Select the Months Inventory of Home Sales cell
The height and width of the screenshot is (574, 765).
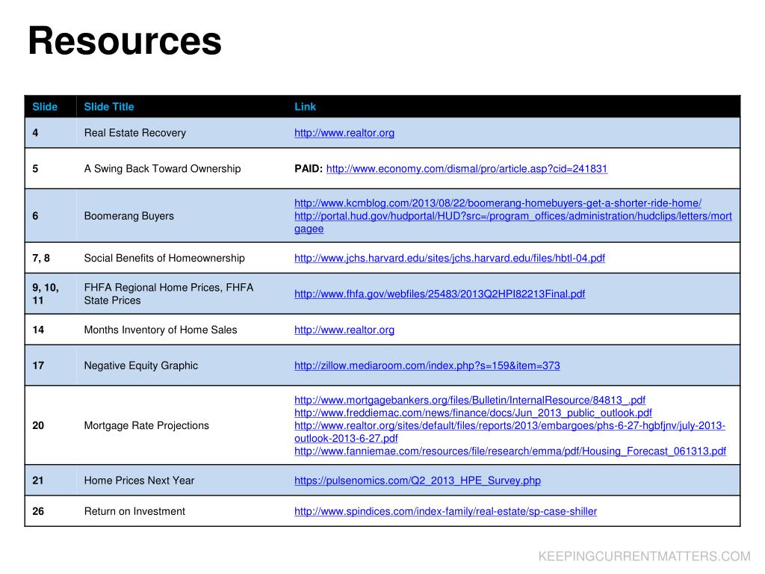tap(182, 330)
